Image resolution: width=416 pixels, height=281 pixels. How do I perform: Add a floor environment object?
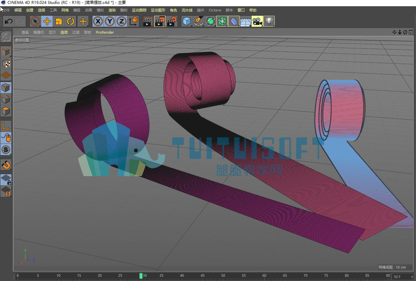[245, 22]
